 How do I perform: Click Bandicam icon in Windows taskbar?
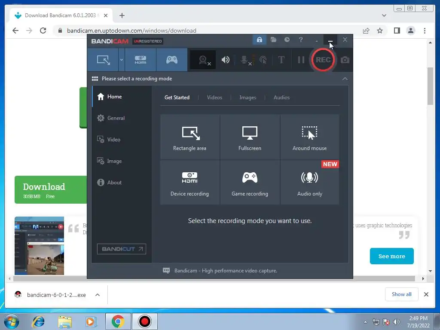coord(144,321)
